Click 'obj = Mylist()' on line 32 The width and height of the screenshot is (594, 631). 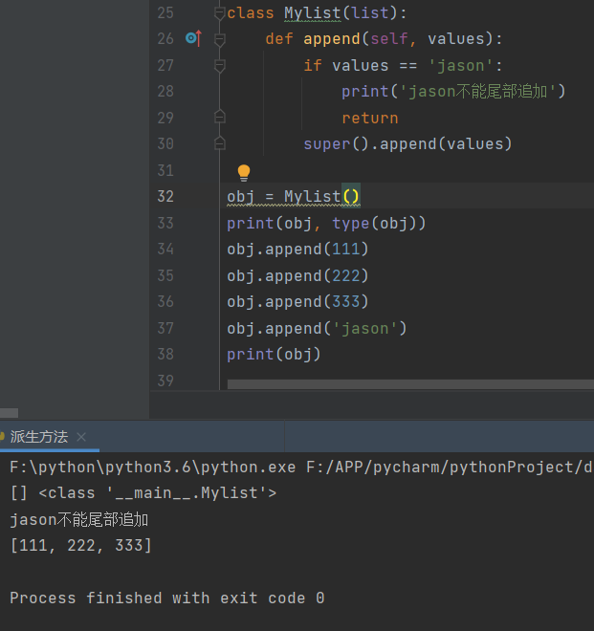point(293,196)
